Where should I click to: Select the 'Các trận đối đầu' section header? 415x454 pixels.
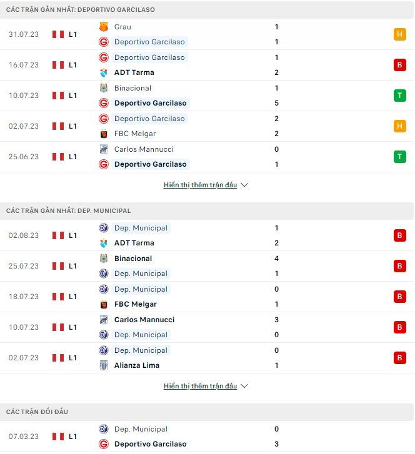[37, 412]
